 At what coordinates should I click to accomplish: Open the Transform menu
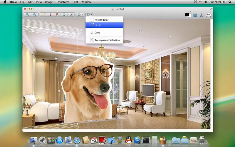63,2
